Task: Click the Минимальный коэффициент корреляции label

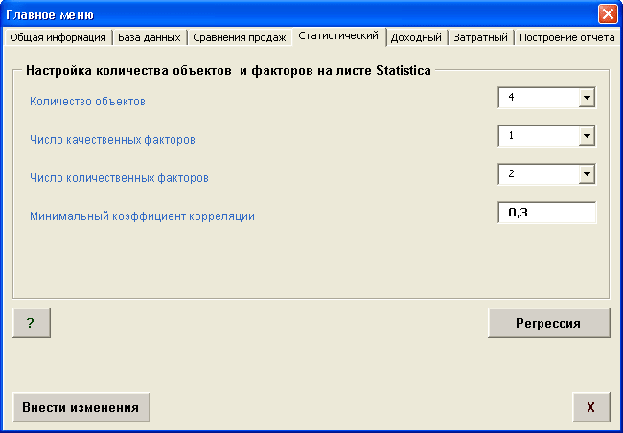Action: [142, 216]
